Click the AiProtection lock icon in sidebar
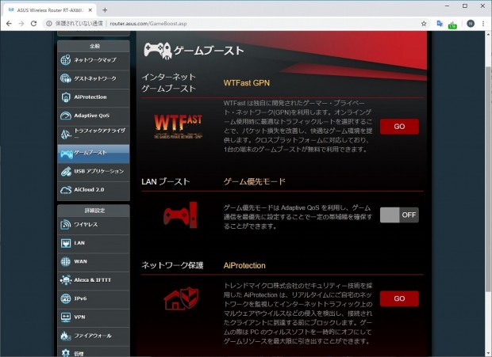 pyautogui.click(x=66, y=97)
